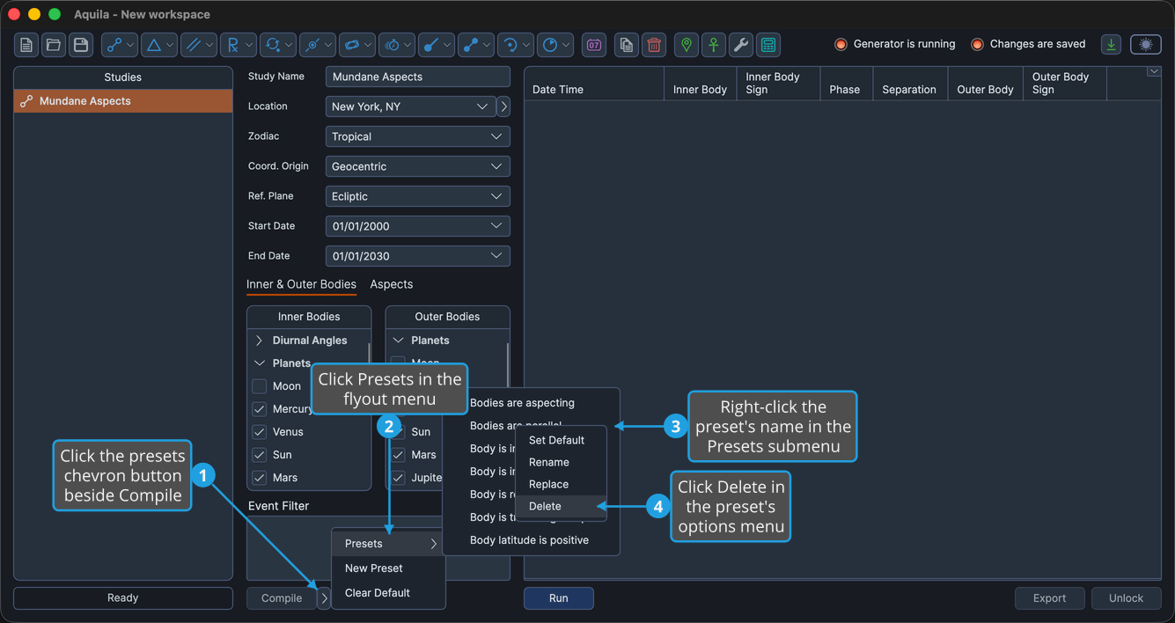Click the aspects study tool icon
Screen dimensions: 1175x623
[120, 45]
